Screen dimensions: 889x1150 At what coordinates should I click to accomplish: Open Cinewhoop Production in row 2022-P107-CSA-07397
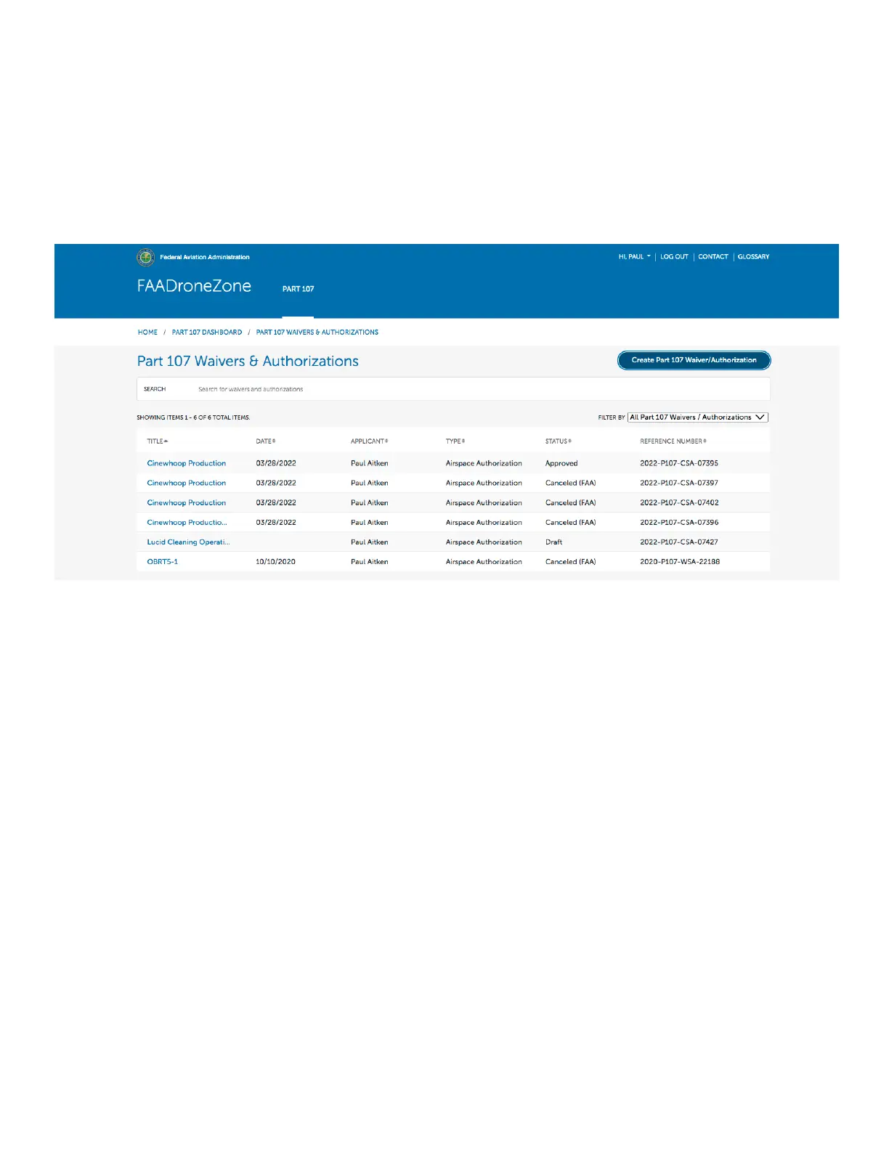[187, 483]
